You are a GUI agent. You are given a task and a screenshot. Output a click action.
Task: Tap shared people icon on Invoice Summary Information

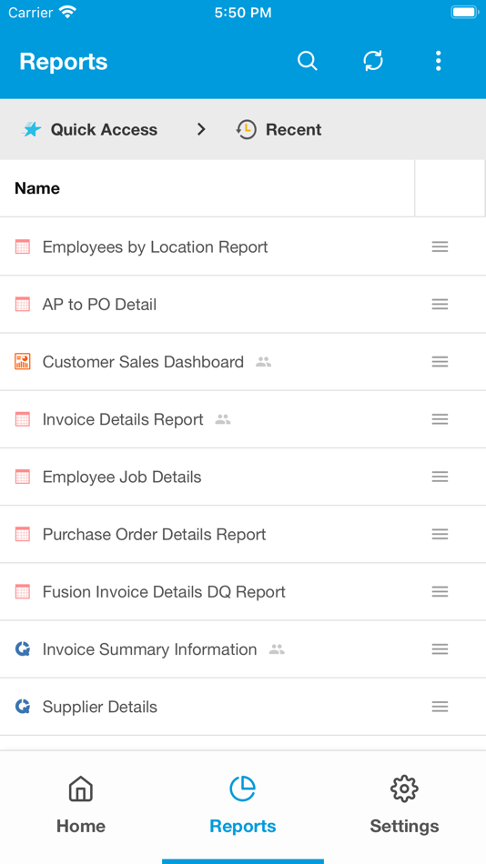click(277, 649)
